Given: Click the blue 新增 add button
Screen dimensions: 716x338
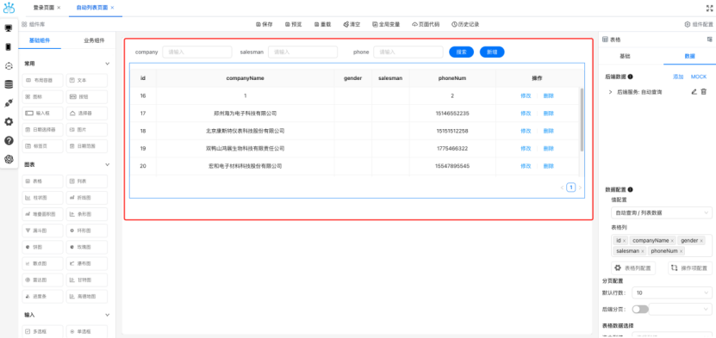Looking at the screenshot, I should [492, 52].
